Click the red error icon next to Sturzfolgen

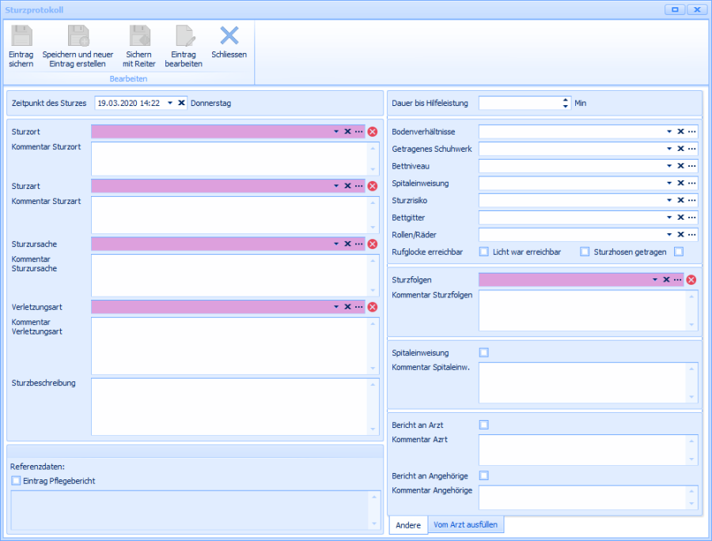pos(691,279)
